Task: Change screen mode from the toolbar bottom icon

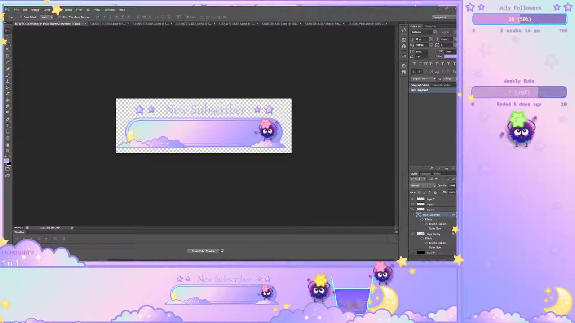Action: 8,175
